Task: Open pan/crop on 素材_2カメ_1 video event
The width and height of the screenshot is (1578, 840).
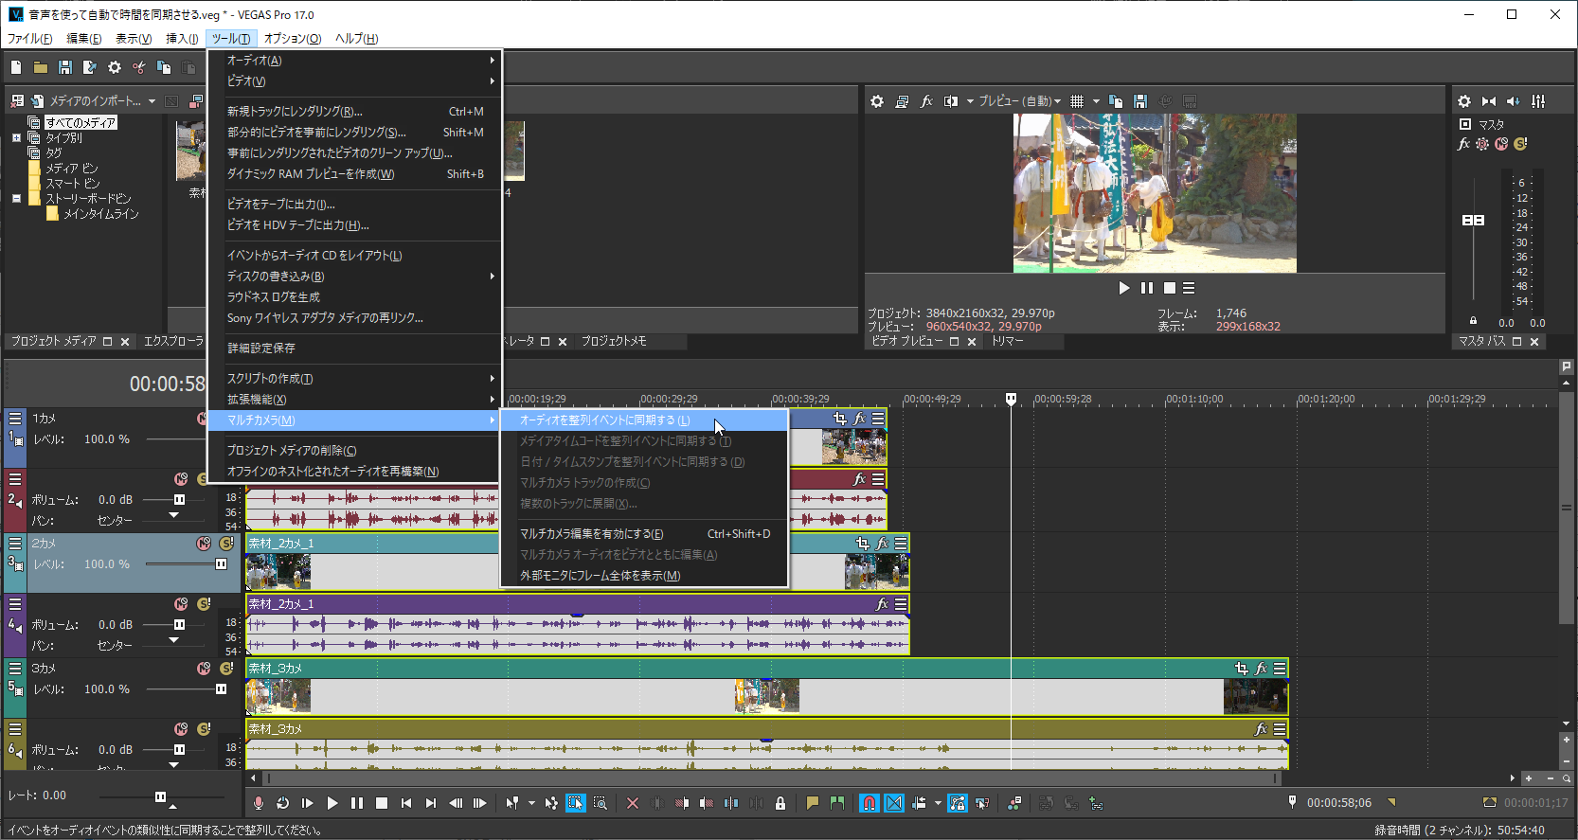Action: pos(862,544)
